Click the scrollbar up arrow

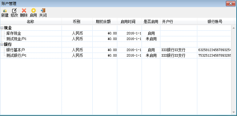point(234,28)
